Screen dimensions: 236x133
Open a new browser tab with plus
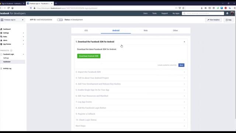tap(56, 3)
